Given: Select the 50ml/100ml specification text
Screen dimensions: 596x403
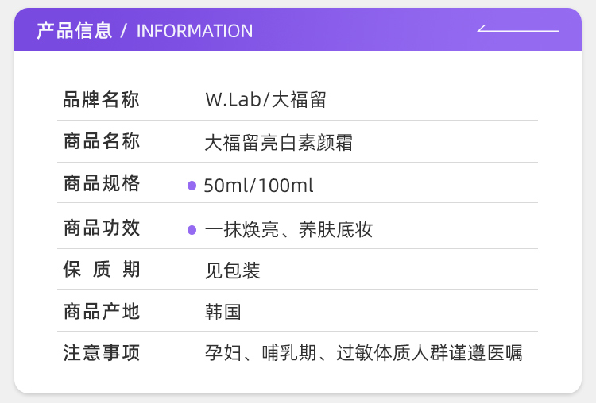Looking at the screenshot, I should click(x=259, y=186).
